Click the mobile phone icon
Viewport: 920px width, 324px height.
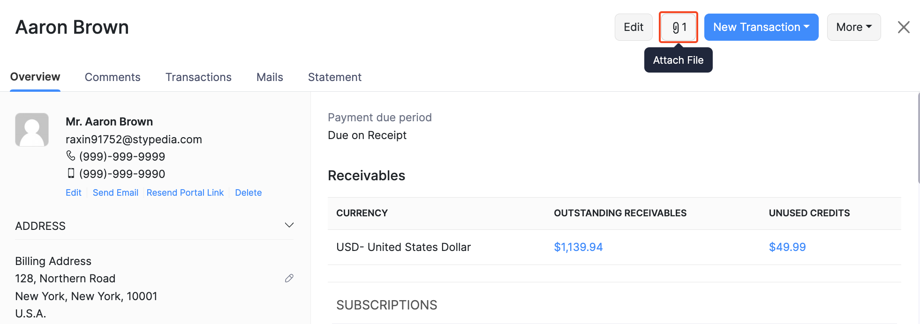pos(71,173)
